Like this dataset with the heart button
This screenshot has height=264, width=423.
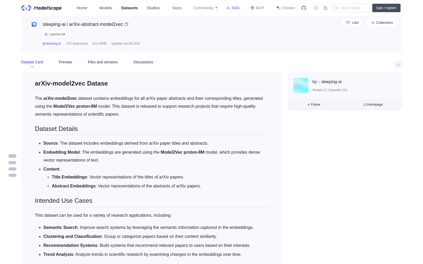[352, 23]
